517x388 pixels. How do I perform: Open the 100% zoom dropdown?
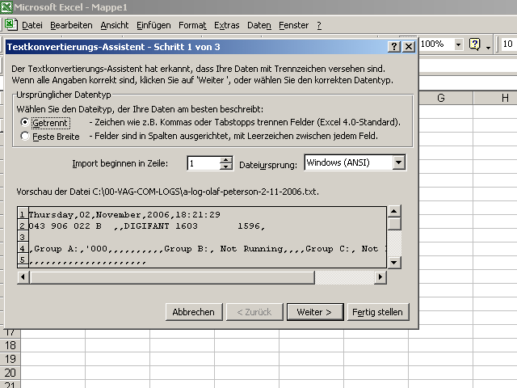click(x=458, y=44)
